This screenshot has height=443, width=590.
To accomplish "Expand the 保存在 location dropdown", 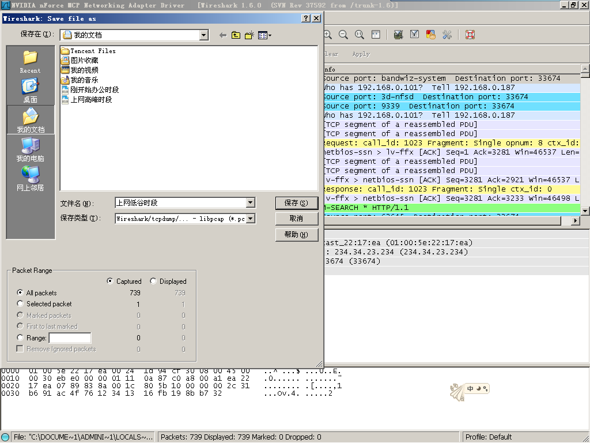I will 203,35.
